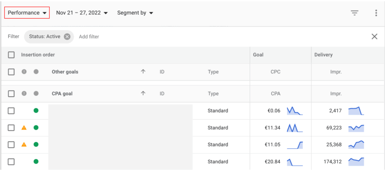Click the Status: Active filter chip
This screenshot has height=171, width=385.
pos(44,36)
